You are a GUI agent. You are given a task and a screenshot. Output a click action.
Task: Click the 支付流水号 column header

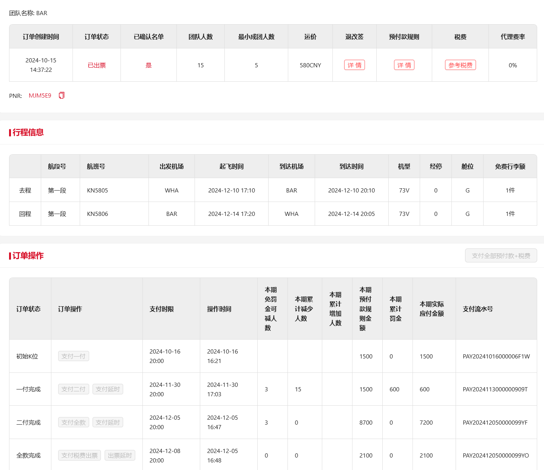(478, 309)
